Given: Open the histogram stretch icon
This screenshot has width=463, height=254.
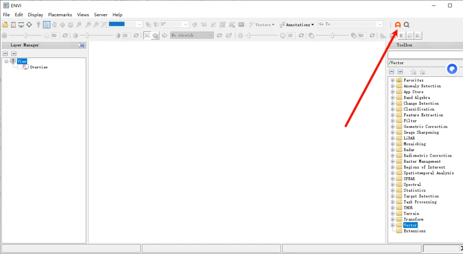Looking at the screenshot, I should [229, 36].
